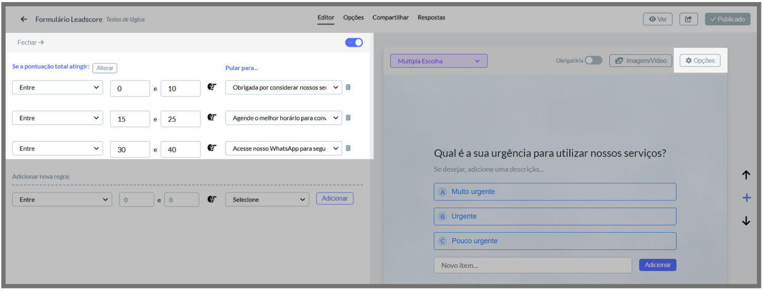This screenshot has width=763, height=291.
Task: Click the minimum value field containing 30
Action: (x=130, y=149)
